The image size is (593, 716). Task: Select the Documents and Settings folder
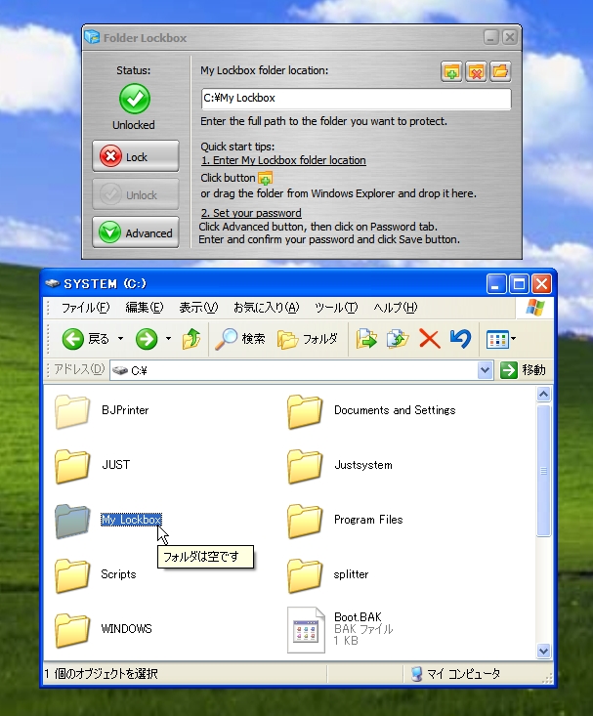coord(371,411)
